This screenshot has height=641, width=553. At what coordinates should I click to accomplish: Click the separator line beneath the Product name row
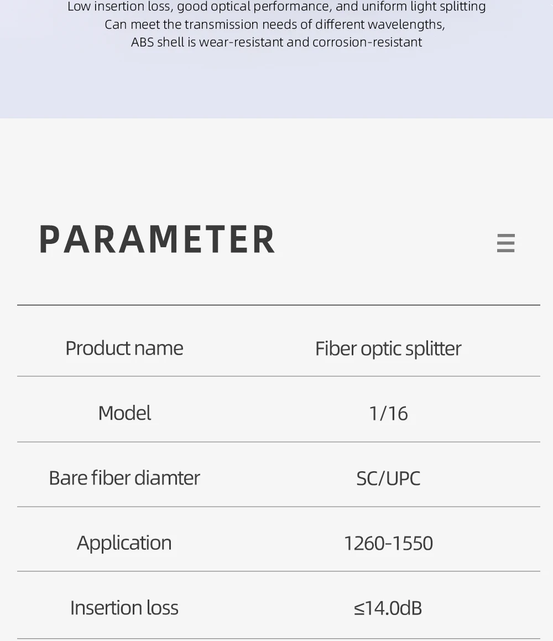(278, 376)
